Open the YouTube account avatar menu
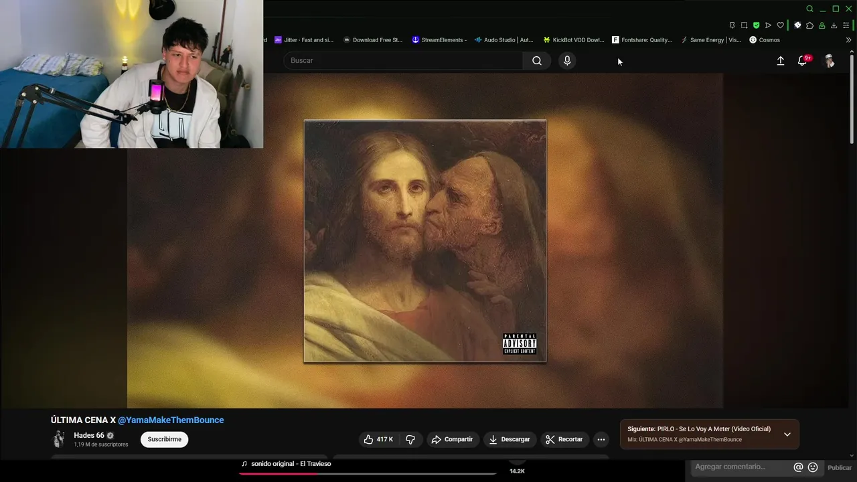This screenshot has height=482, width=857. [x=829, y=61]
